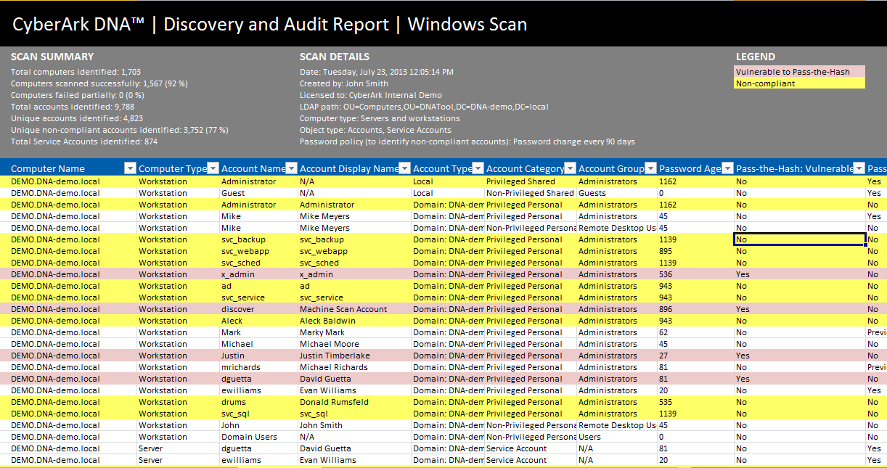Screen dimensions: 887x468
Task: Select the 'Password policy' detail line
Action: coord(467,141)
